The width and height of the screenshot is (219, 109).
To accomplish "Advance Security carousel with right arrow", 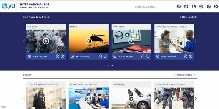I will tap(196, 99).
